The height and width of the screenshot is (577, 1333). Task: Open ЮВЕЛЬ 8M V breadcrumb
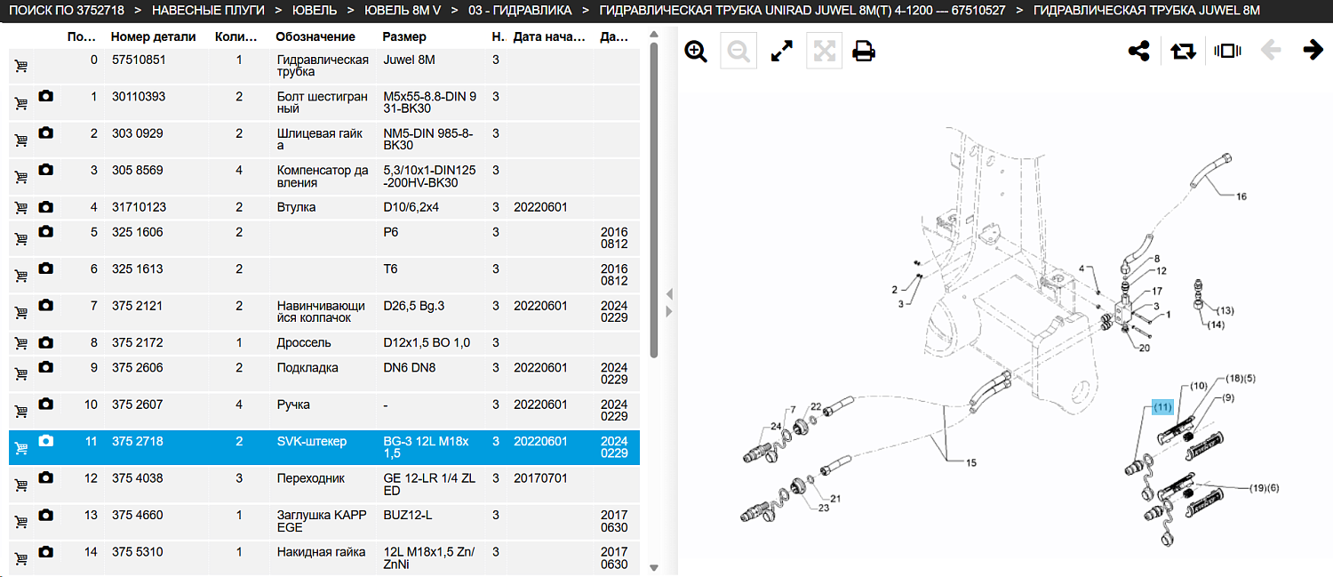click(x=403, y=11)
